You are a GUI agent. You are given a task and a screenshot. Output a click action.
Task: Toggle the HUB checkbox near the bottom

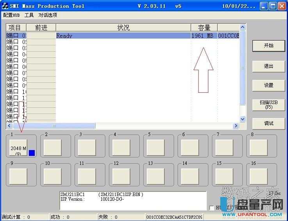[x=212, y=208]
